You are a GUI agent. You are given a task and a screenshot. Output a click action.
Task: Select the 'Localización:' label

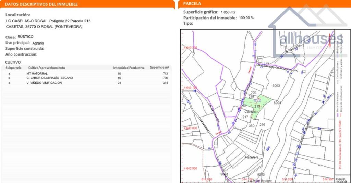[18, 15]
